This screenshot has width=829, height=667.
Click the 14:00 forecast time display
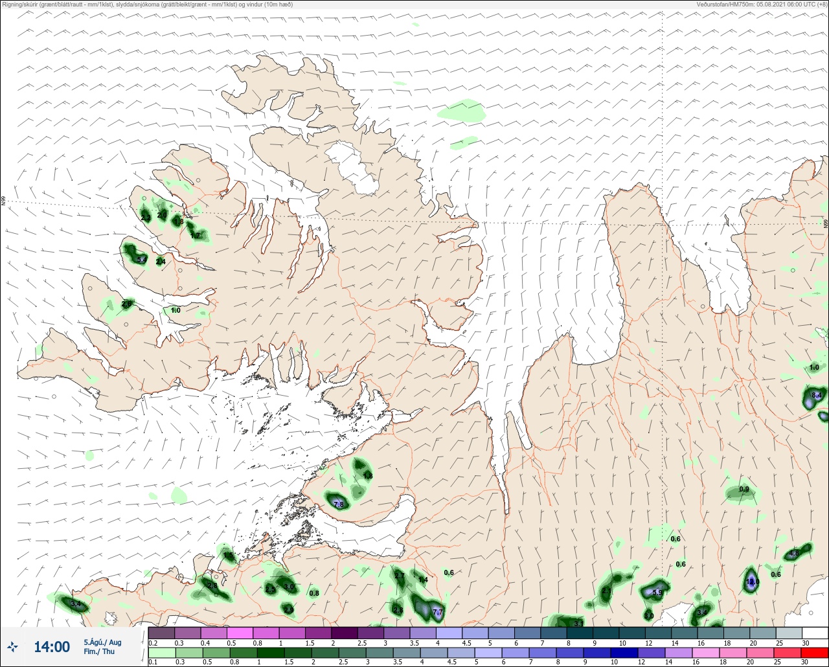52,647
